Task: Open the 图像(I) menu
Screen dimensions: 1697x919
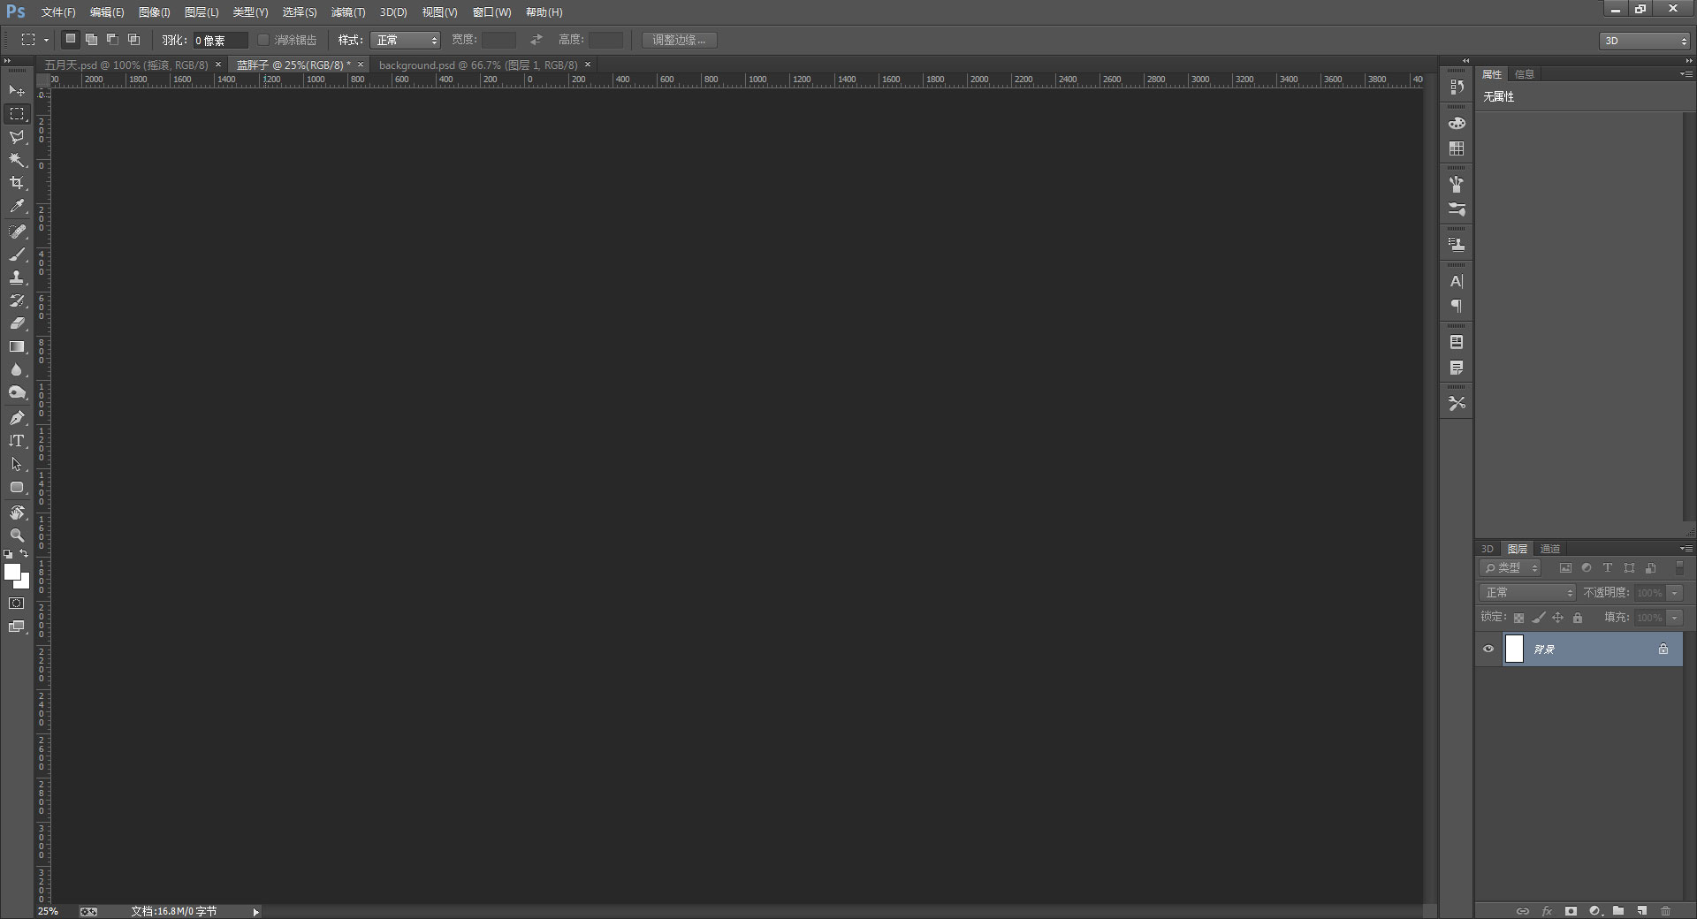Action: click(155, 12)
